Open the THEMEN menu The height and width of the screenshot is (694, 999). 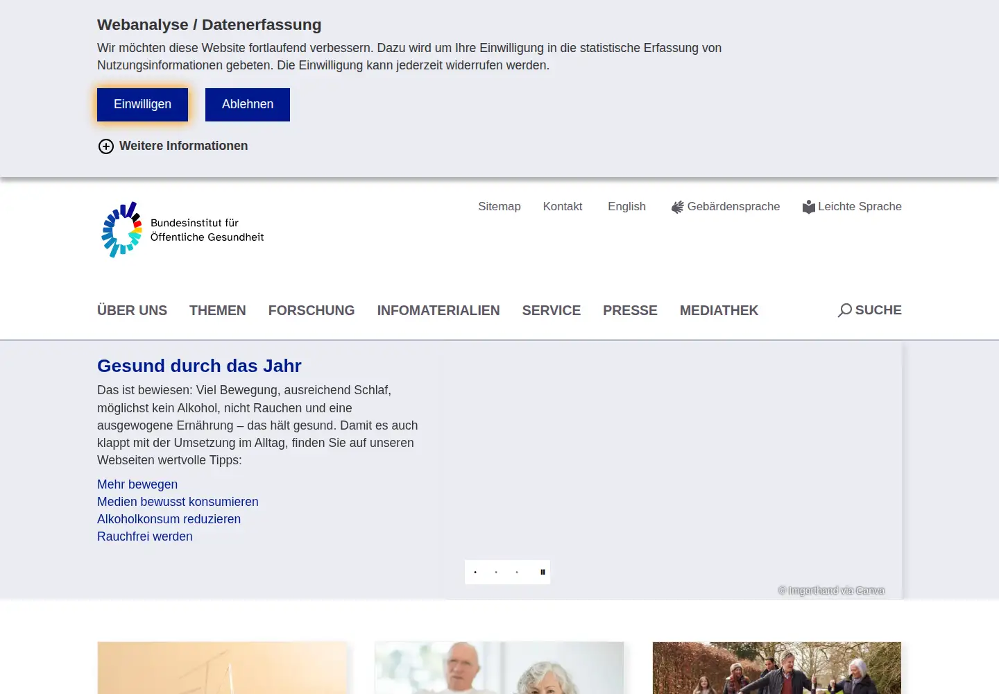pyautogui.click(x=218, y=310)
